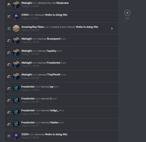Click ban icon on Brownpen4 entry
Image resolution: width=146 pixels, height=142 pixels.
9,40
